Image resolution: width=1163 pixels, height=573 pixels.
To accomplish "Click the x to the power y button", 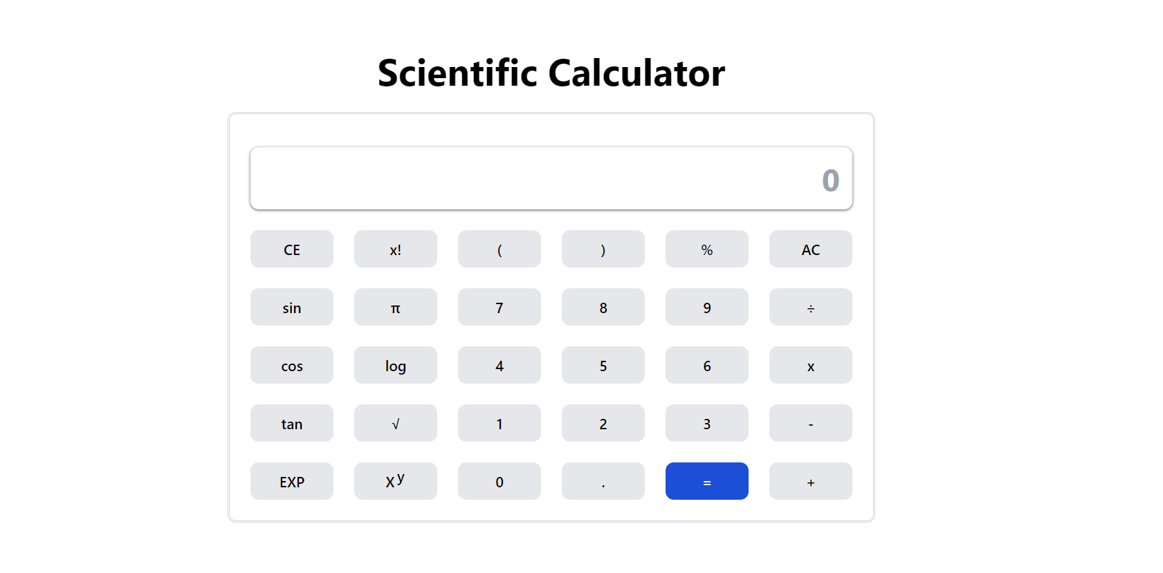I will (x=396, y=481).
